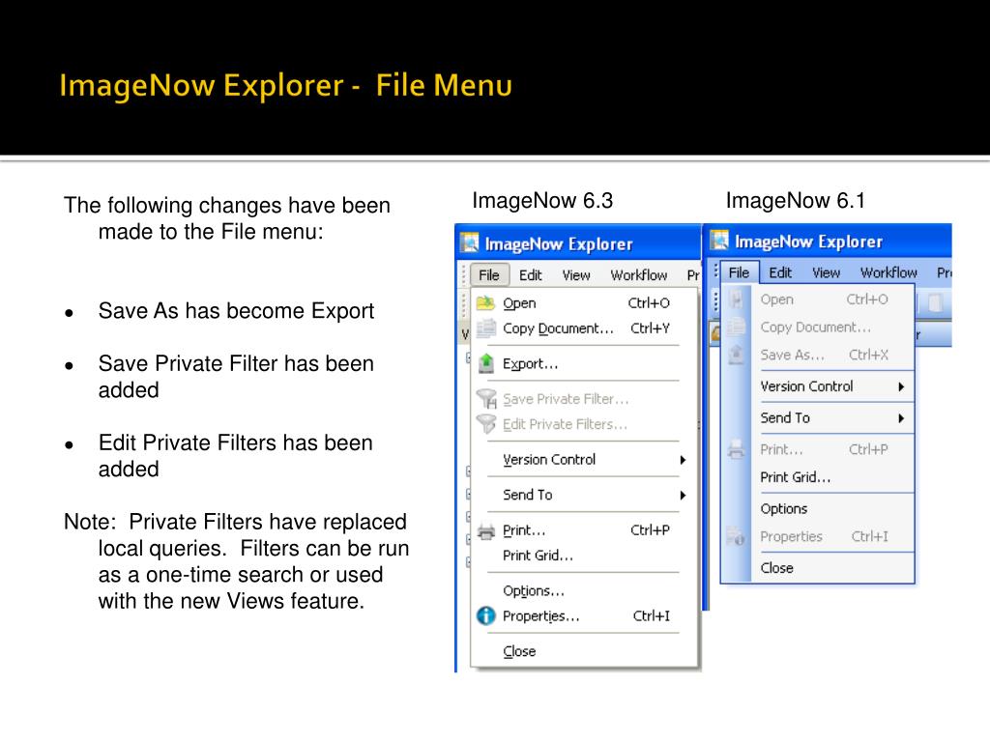Screen dimensions: 990x742
Task: Choose Print... Ctrl+P in 6.3 File menu
Action: coord(585,530)
